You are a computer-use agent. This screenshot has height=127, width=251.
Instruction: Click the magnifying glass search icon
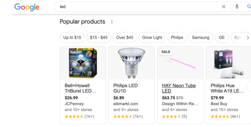click(249, 7)
